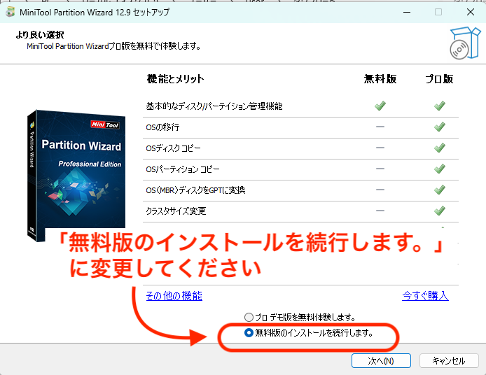Click the プロ版 checkmark for OSディスク コピー
The height and width of the screenshot is (375, 486).
[440, 148]
